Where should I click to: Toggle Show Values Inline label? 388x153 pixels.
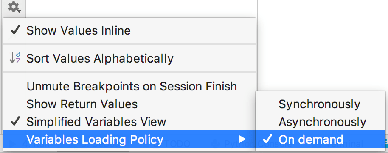[79, 30]
